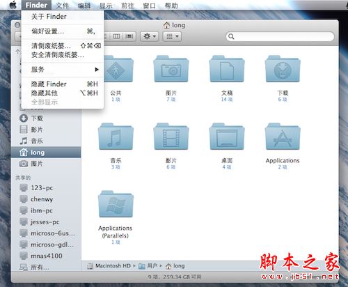Open the Applications folder
Screen dimensions: 348x287
(283, 137)
